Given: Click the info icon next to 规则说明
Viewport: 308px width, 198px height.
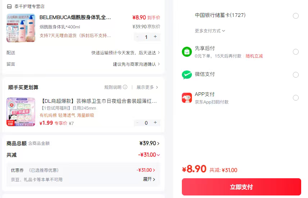Looking at the screenshot, I should point(125,87).
